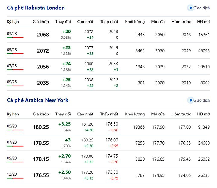
Task: Open the Cà phê Robusta London heading
Action: click(36, 8)
